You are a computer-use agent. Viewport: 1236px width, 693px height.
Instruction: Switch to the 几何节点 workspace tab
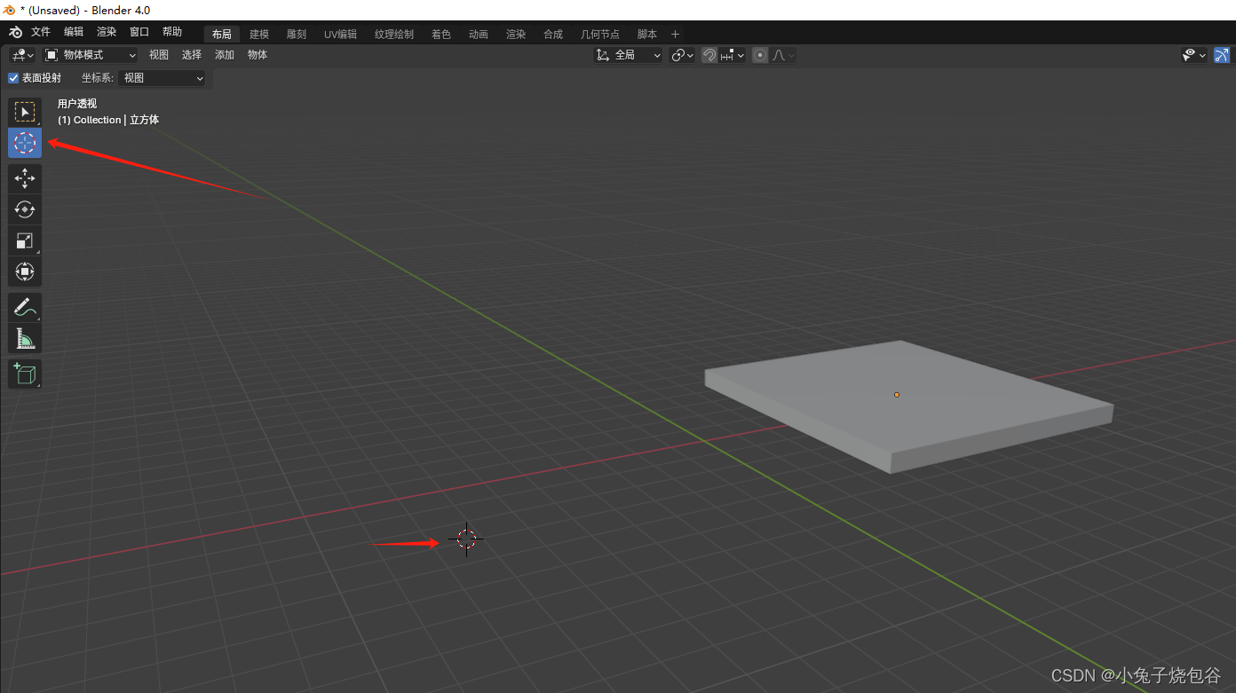tap(600, 35)
